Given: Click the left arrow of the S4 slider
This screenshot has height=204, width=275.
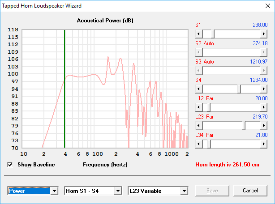Looking at the screenshot, I should tap(199, 89).
